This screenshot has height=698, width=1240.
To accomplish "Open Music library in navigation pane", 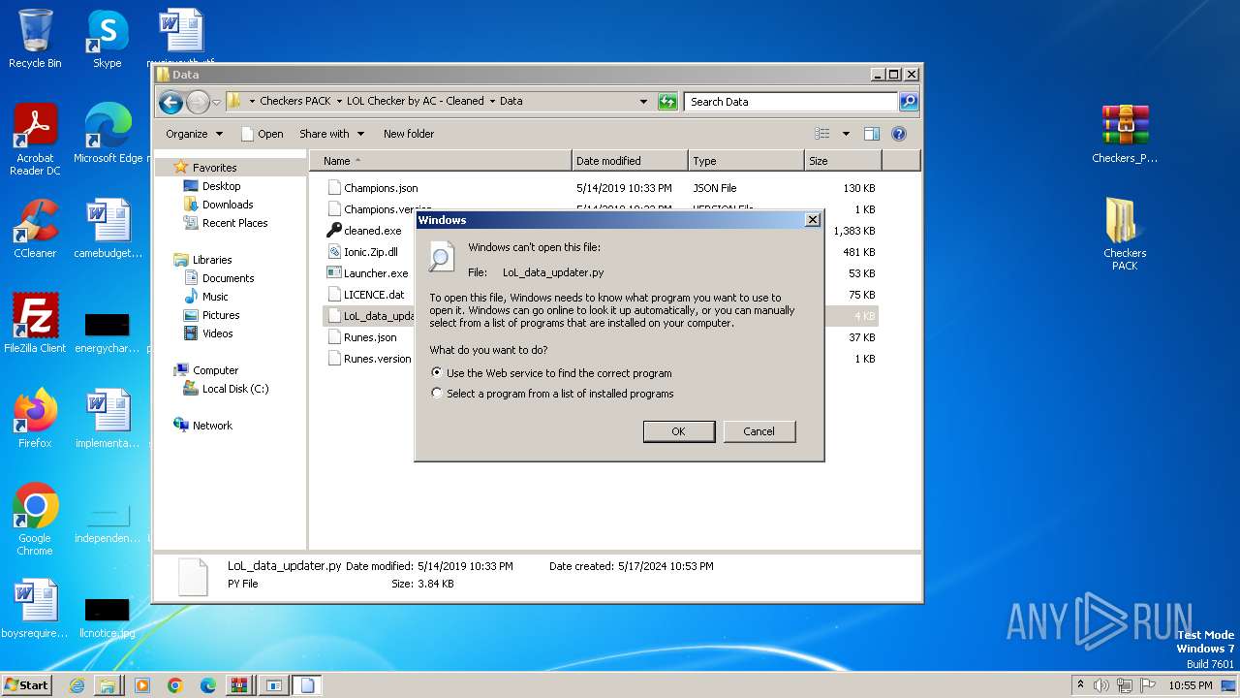I will point(215,297).
